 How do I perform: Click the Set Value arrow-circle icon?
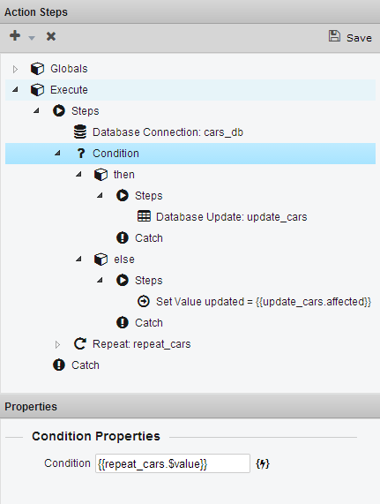click(144, 302)
